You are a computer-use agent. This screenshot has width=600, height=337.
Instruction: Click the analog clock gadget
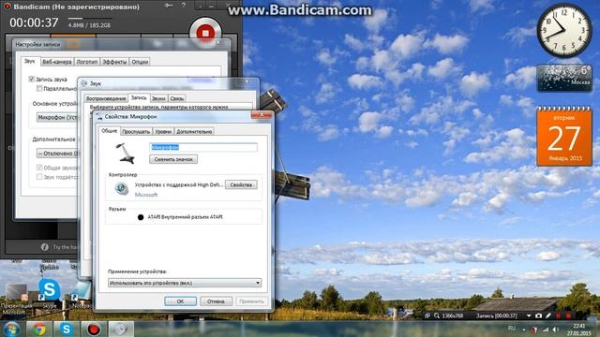pos(564,31)
